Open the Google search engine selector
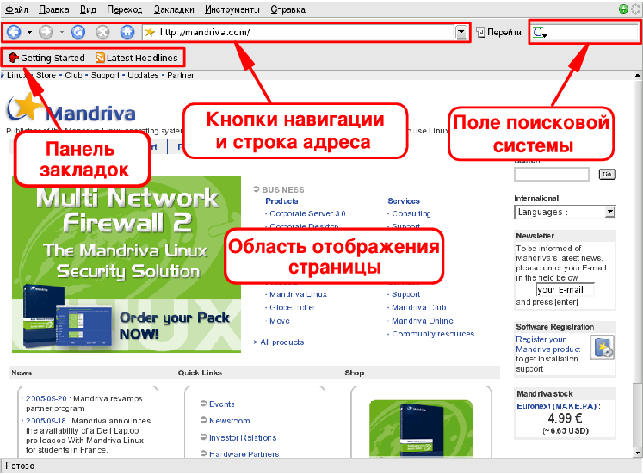 [540, 33]
